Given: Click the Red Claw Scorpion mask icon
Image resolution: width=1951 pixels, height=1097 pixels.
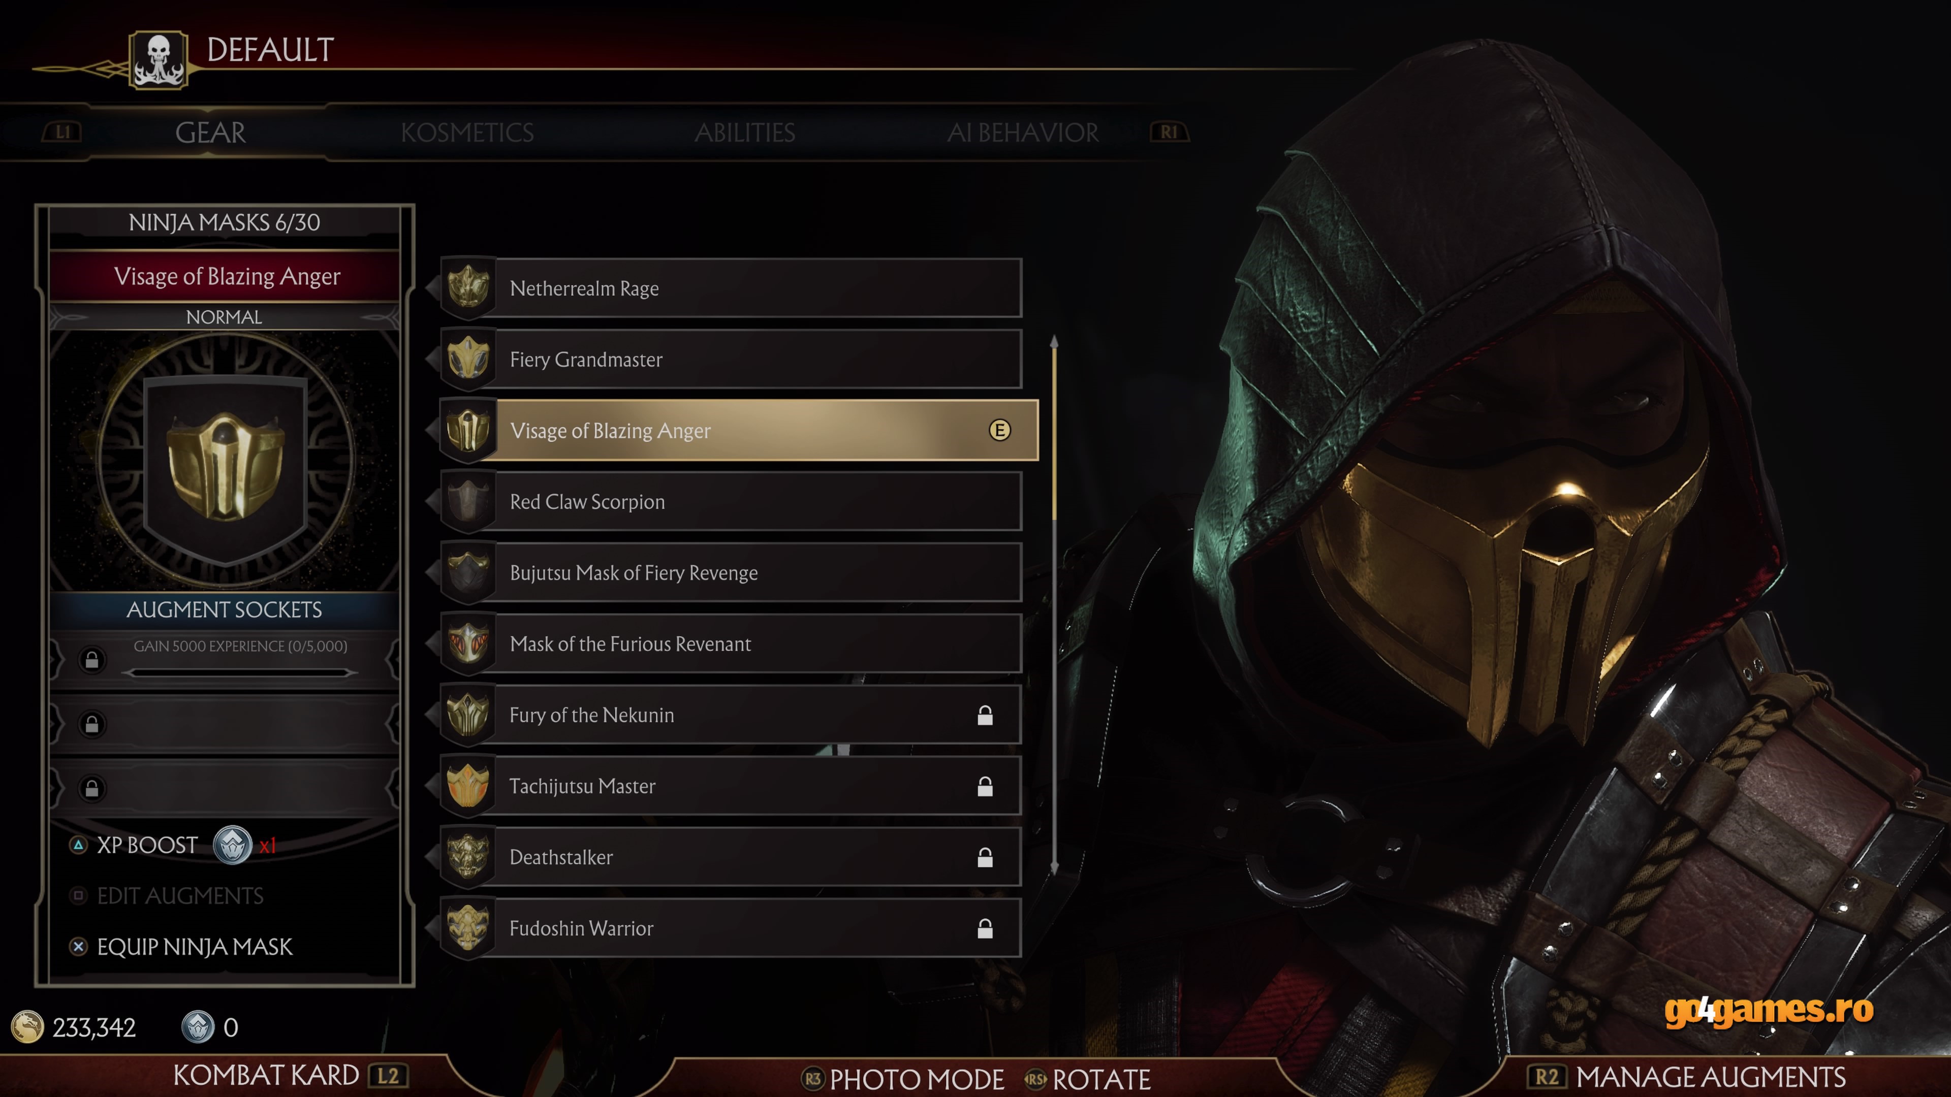Looking at the screenshot, I should [468, 501].
